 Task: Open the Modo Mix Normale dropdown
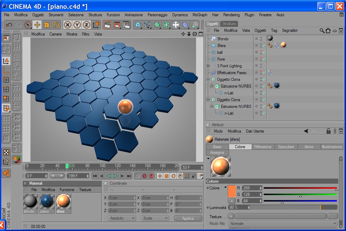point(283,224)
